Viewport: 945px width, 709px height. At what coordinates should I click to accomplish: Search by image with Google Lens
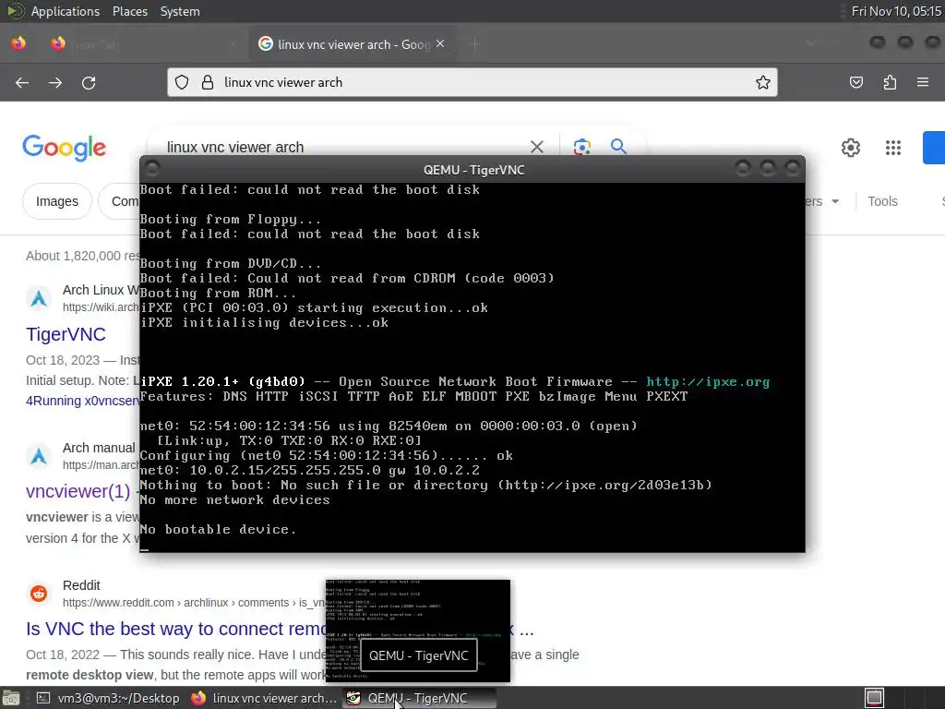[x=581, y=147]
